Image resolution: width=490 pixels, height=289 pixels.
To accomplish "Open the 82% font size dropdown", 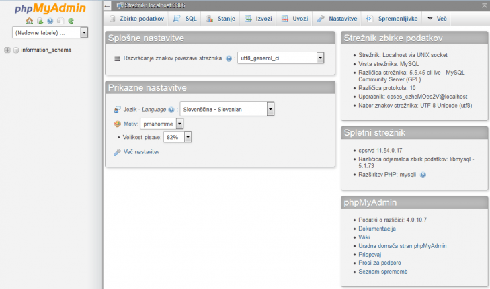I will point(177,137).
